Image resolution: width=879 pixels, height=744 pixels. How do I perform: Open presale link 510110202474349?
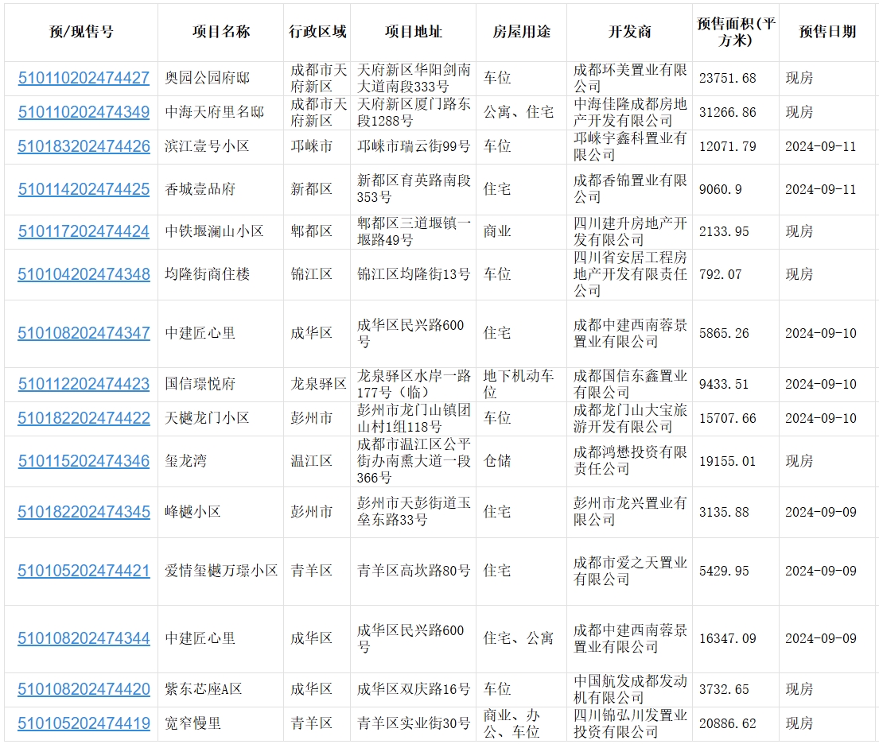84,112
